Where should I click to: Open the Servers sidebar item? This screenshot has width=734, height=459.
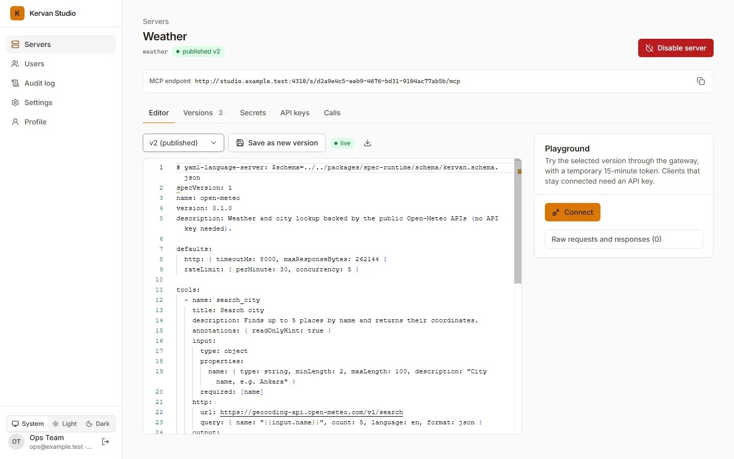pyautogui.click(x=61, y=44)
